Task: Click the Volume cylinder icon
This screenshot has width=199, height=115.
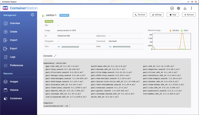Action: (x=6, y=90)
